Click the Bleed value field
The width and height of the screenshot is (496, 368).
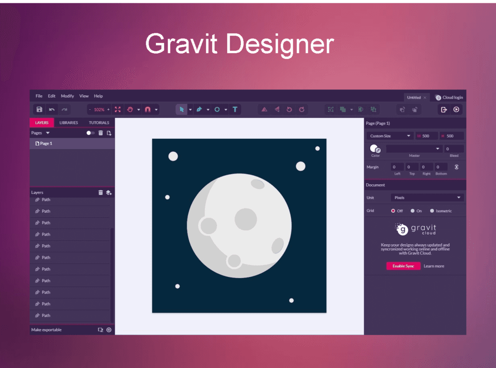pyautogui.click(x=454, y=149)
